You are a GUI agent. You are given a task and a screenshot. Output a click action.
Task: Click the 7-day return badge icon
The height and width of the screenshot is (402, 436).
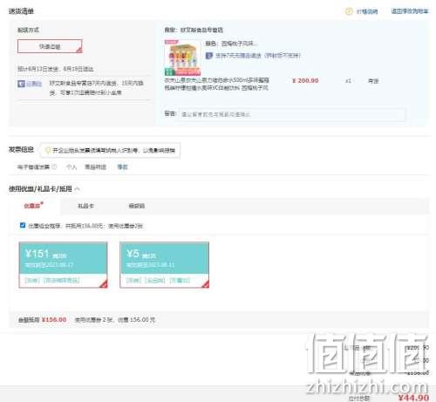click(209, 56)
